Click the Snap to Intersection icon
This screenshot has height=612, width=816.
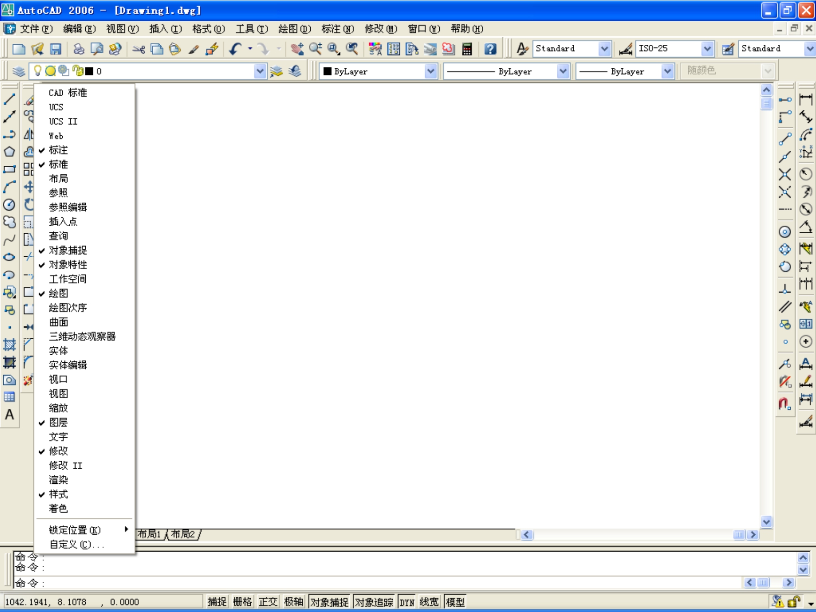pyautogui.click(x=785, y=174)
